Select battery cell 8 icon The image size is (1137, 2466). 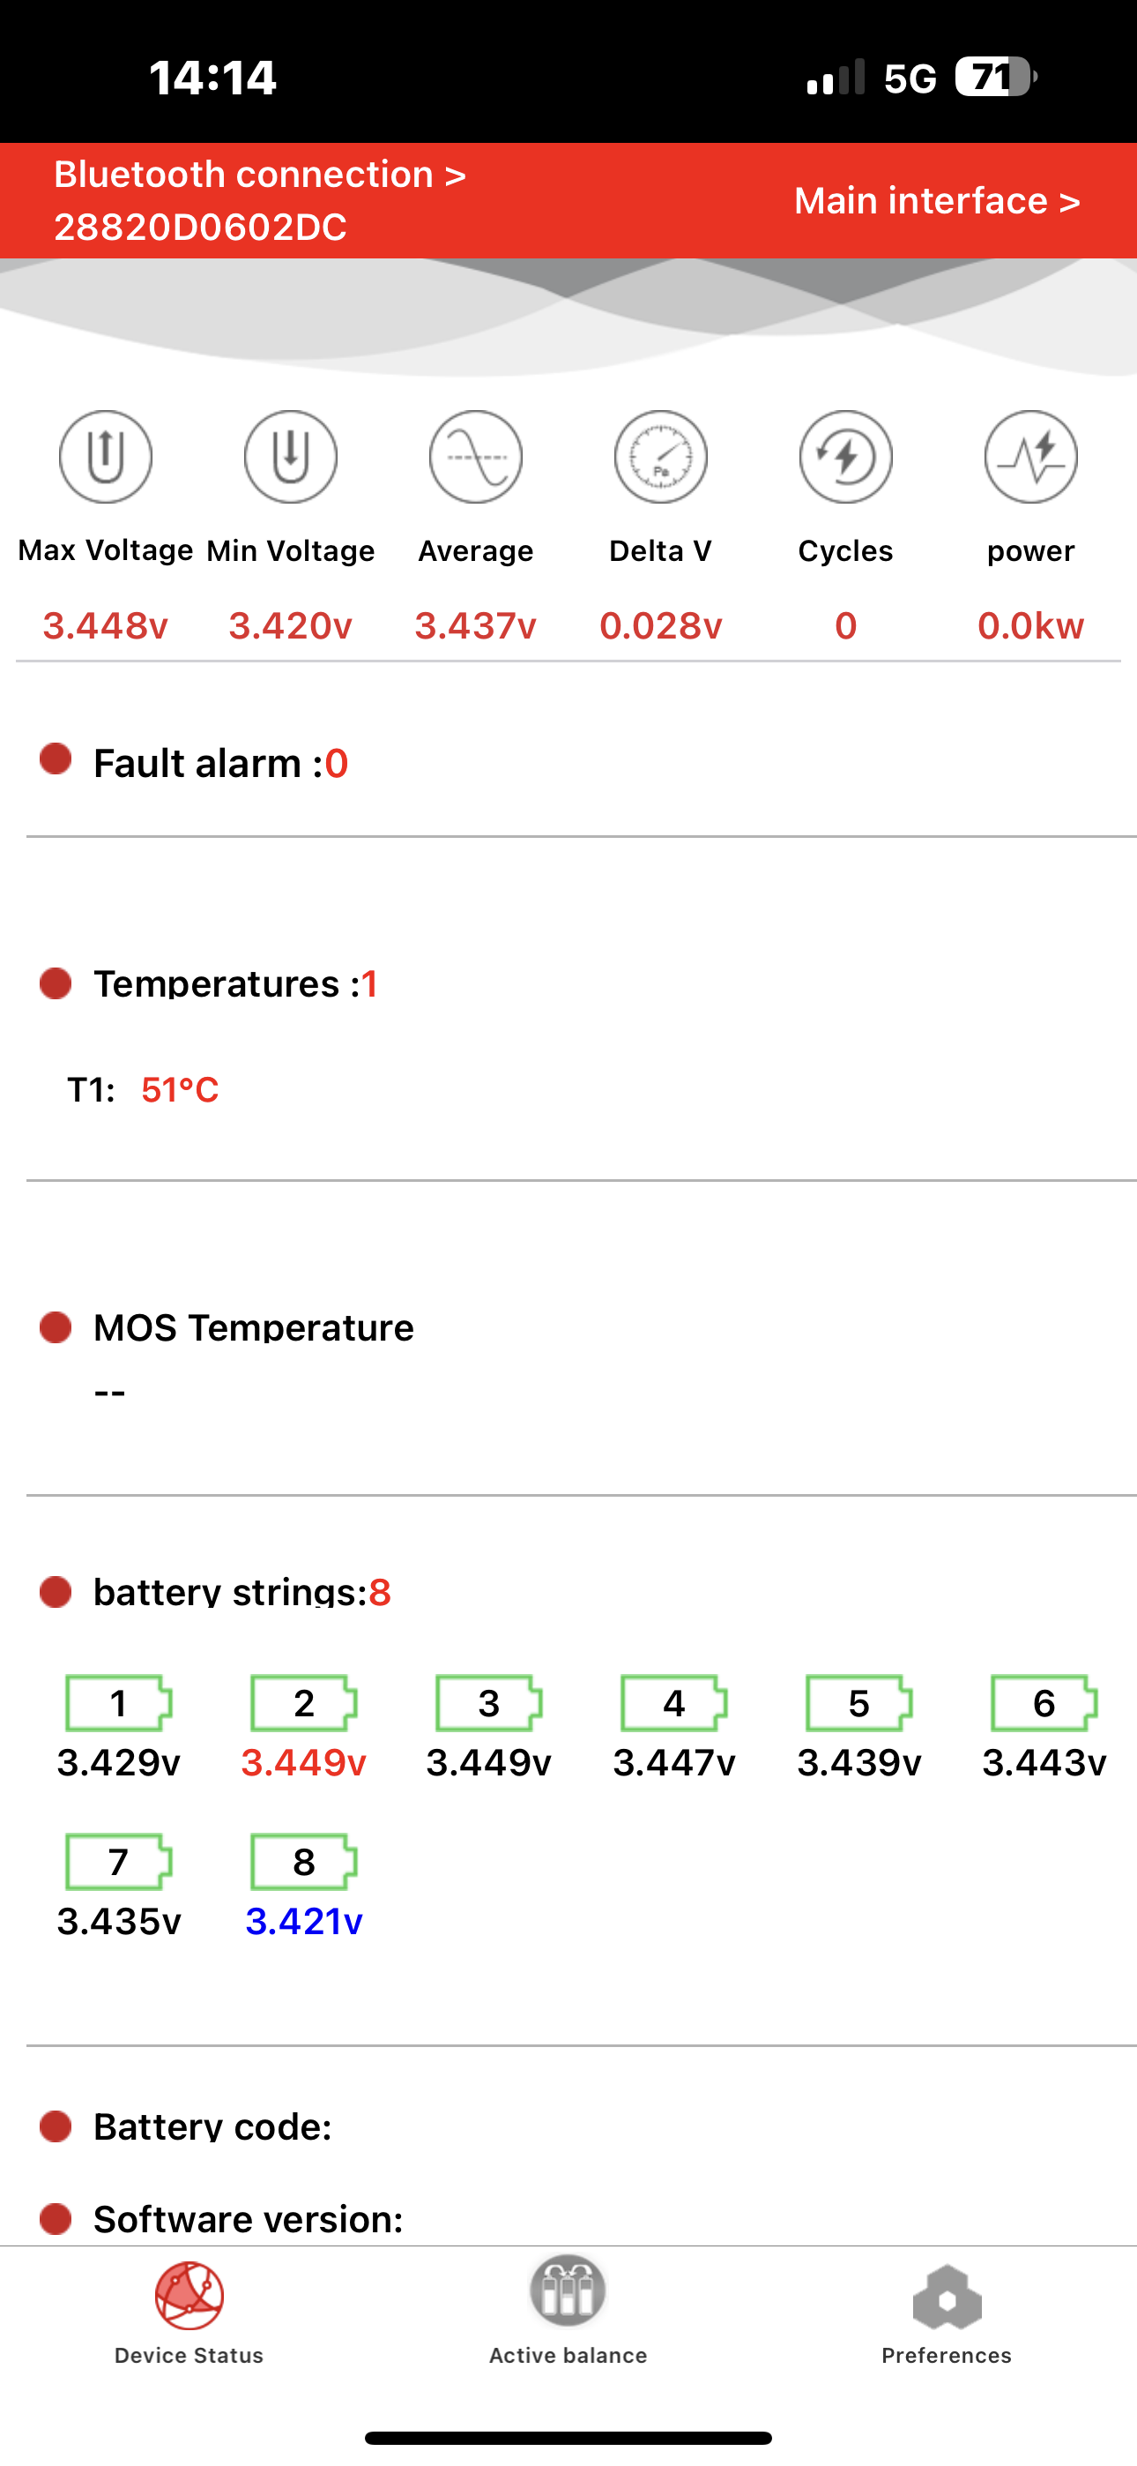coord(303,1862)
